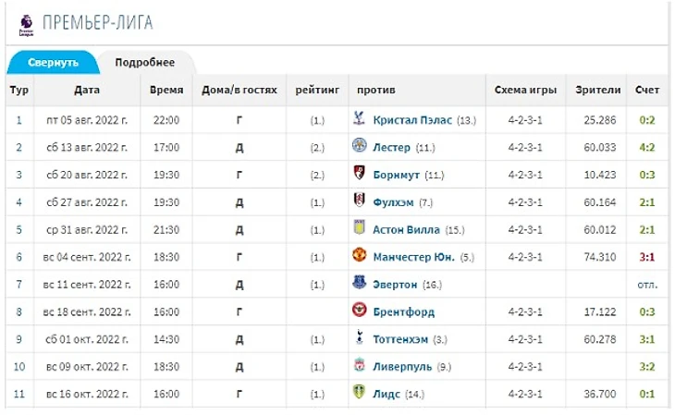
Task: Click the Everton club crest
Action: (x=359, y=284)
